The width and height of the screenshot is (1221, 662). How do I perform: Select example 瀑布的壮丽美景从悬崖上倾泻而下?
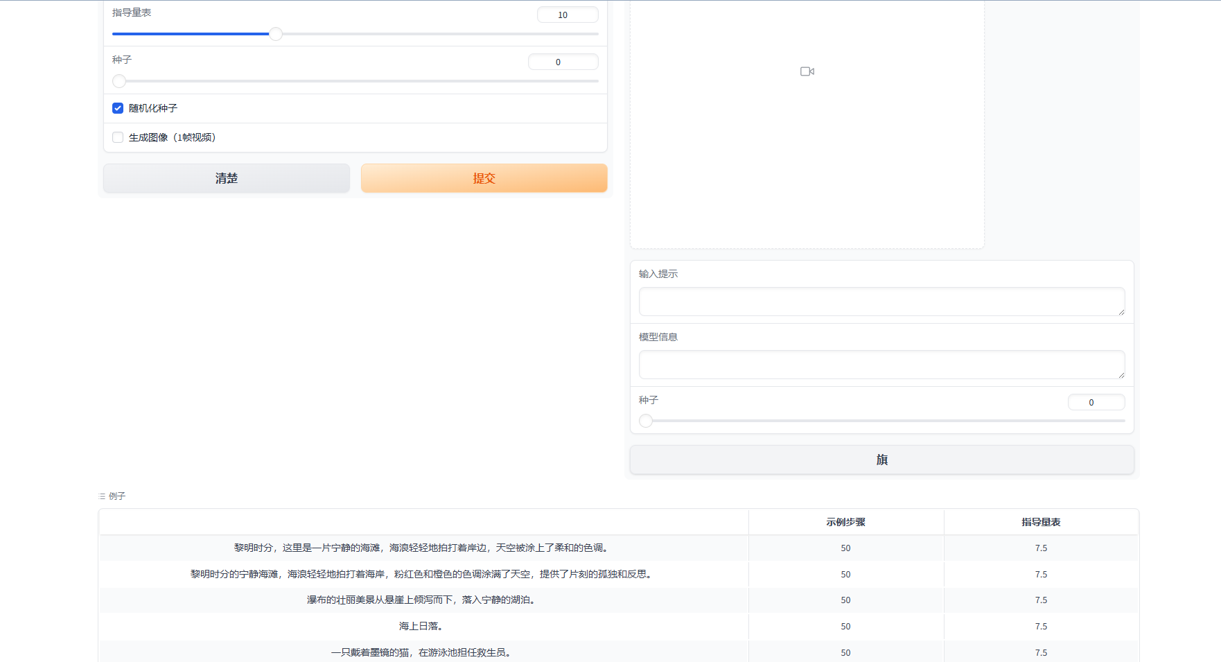tap(423, 600)
